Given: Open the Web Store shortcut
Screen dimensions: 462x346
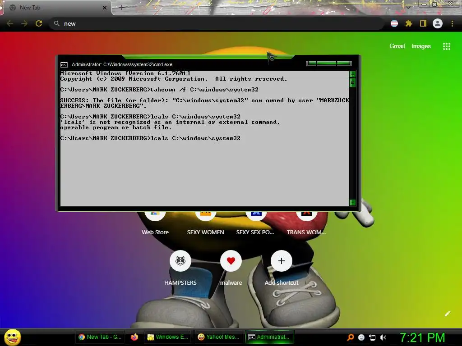Looking at the screenshot, I should pyautogui.click(x=155, y=223).
